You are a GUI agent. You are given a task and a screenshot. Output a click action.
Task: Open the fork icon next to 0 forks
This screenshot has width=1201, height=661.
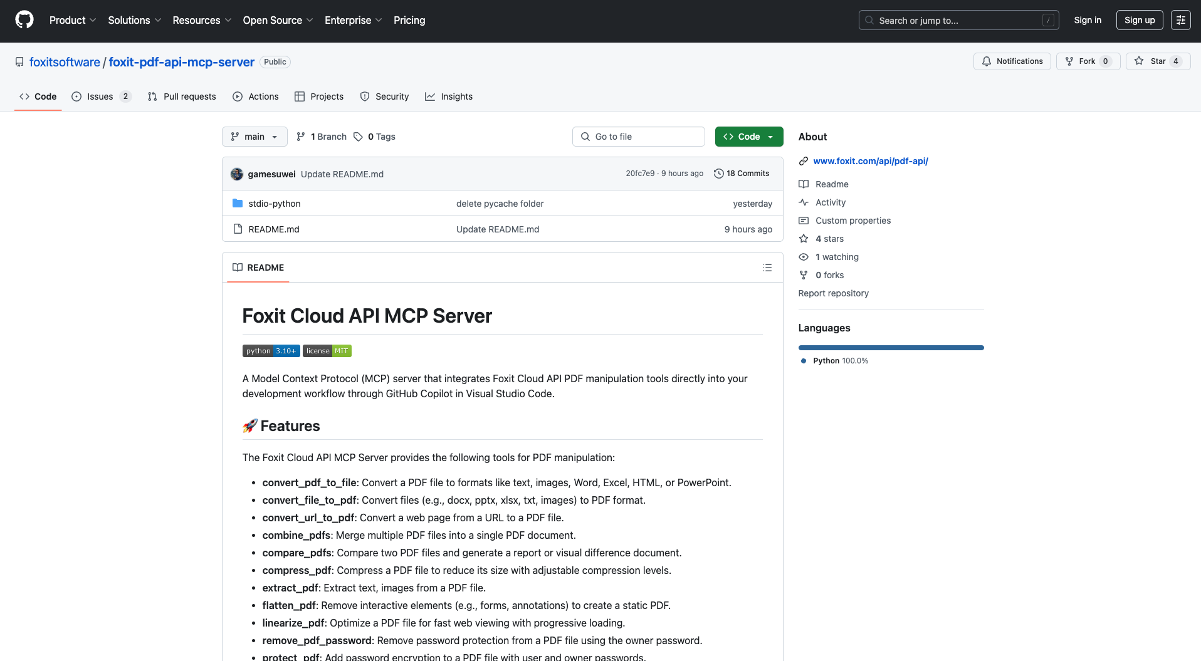[804, 275]
